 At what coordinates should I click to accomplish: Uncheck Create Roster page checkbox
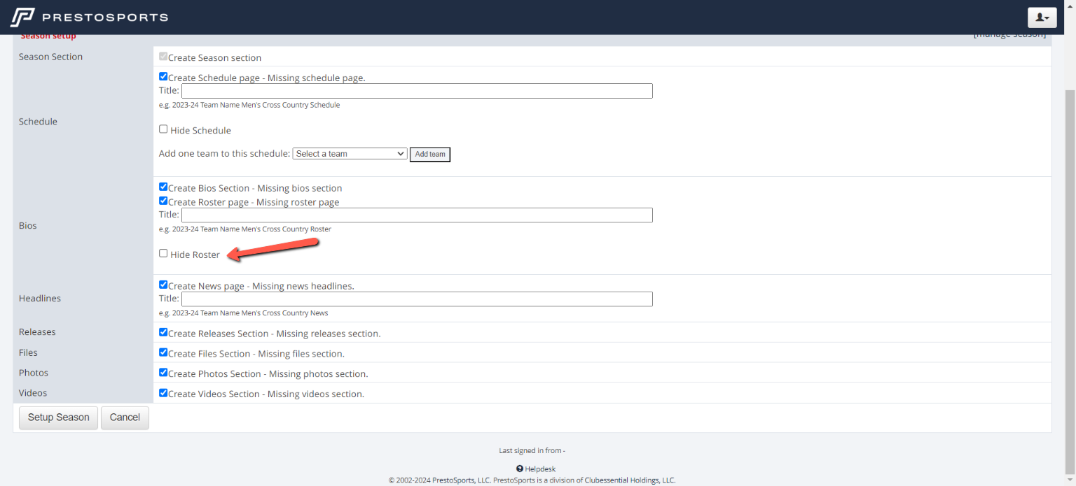163,201
